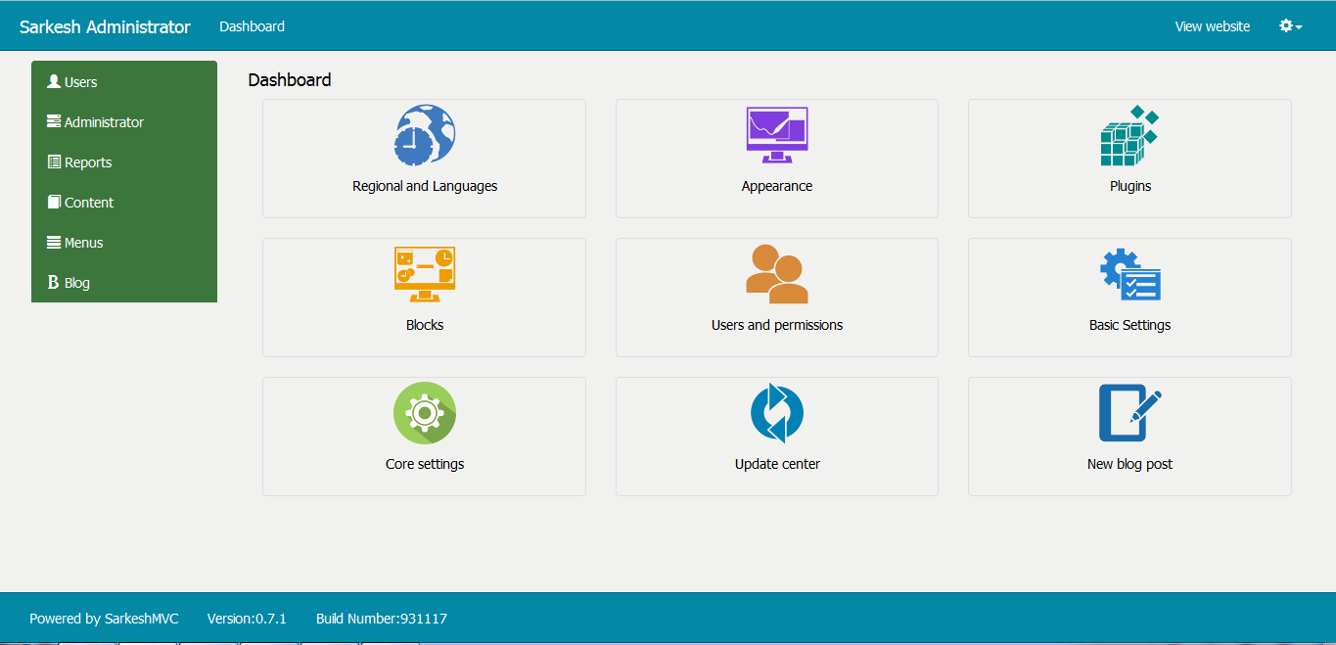Click the View website link

click(1213, 26)
